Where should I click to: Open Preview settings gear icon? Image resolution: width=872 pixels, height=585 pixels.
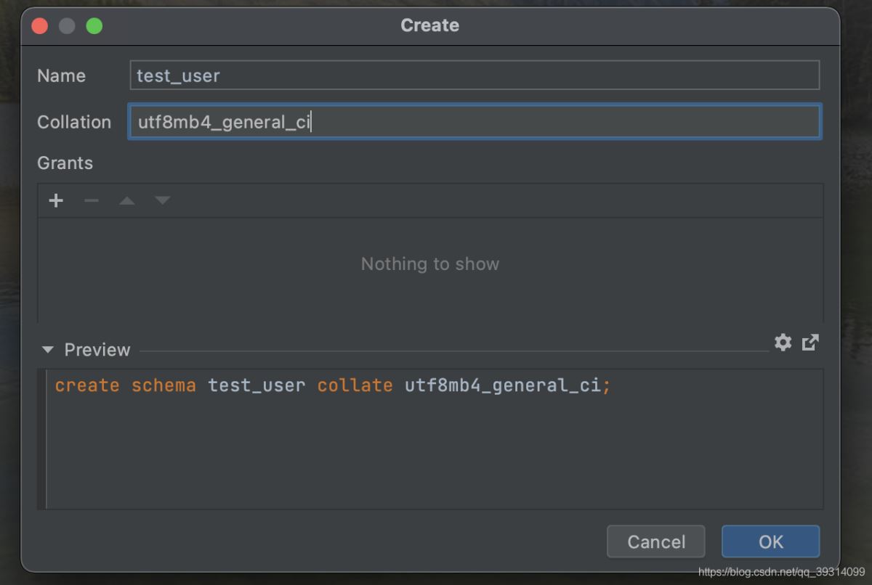click(x=783, y=343)
